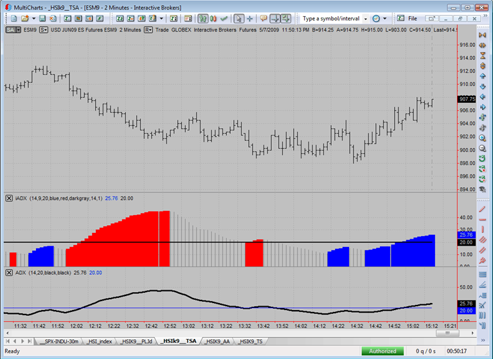Select the pointer arrow tool
This screenshot has height=359, width=493.
coord(238,19)
